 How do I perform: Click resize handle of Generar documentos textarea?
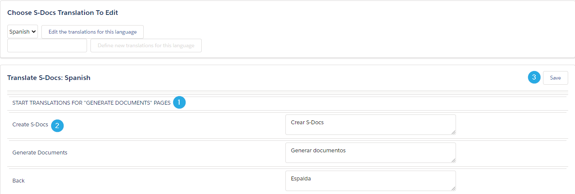pos(453,160)
